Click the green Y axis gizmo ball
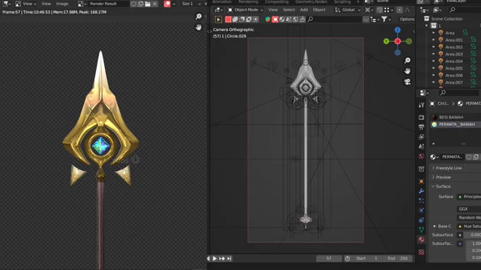This screenshot has height=270, width=481. click(386, 42)
